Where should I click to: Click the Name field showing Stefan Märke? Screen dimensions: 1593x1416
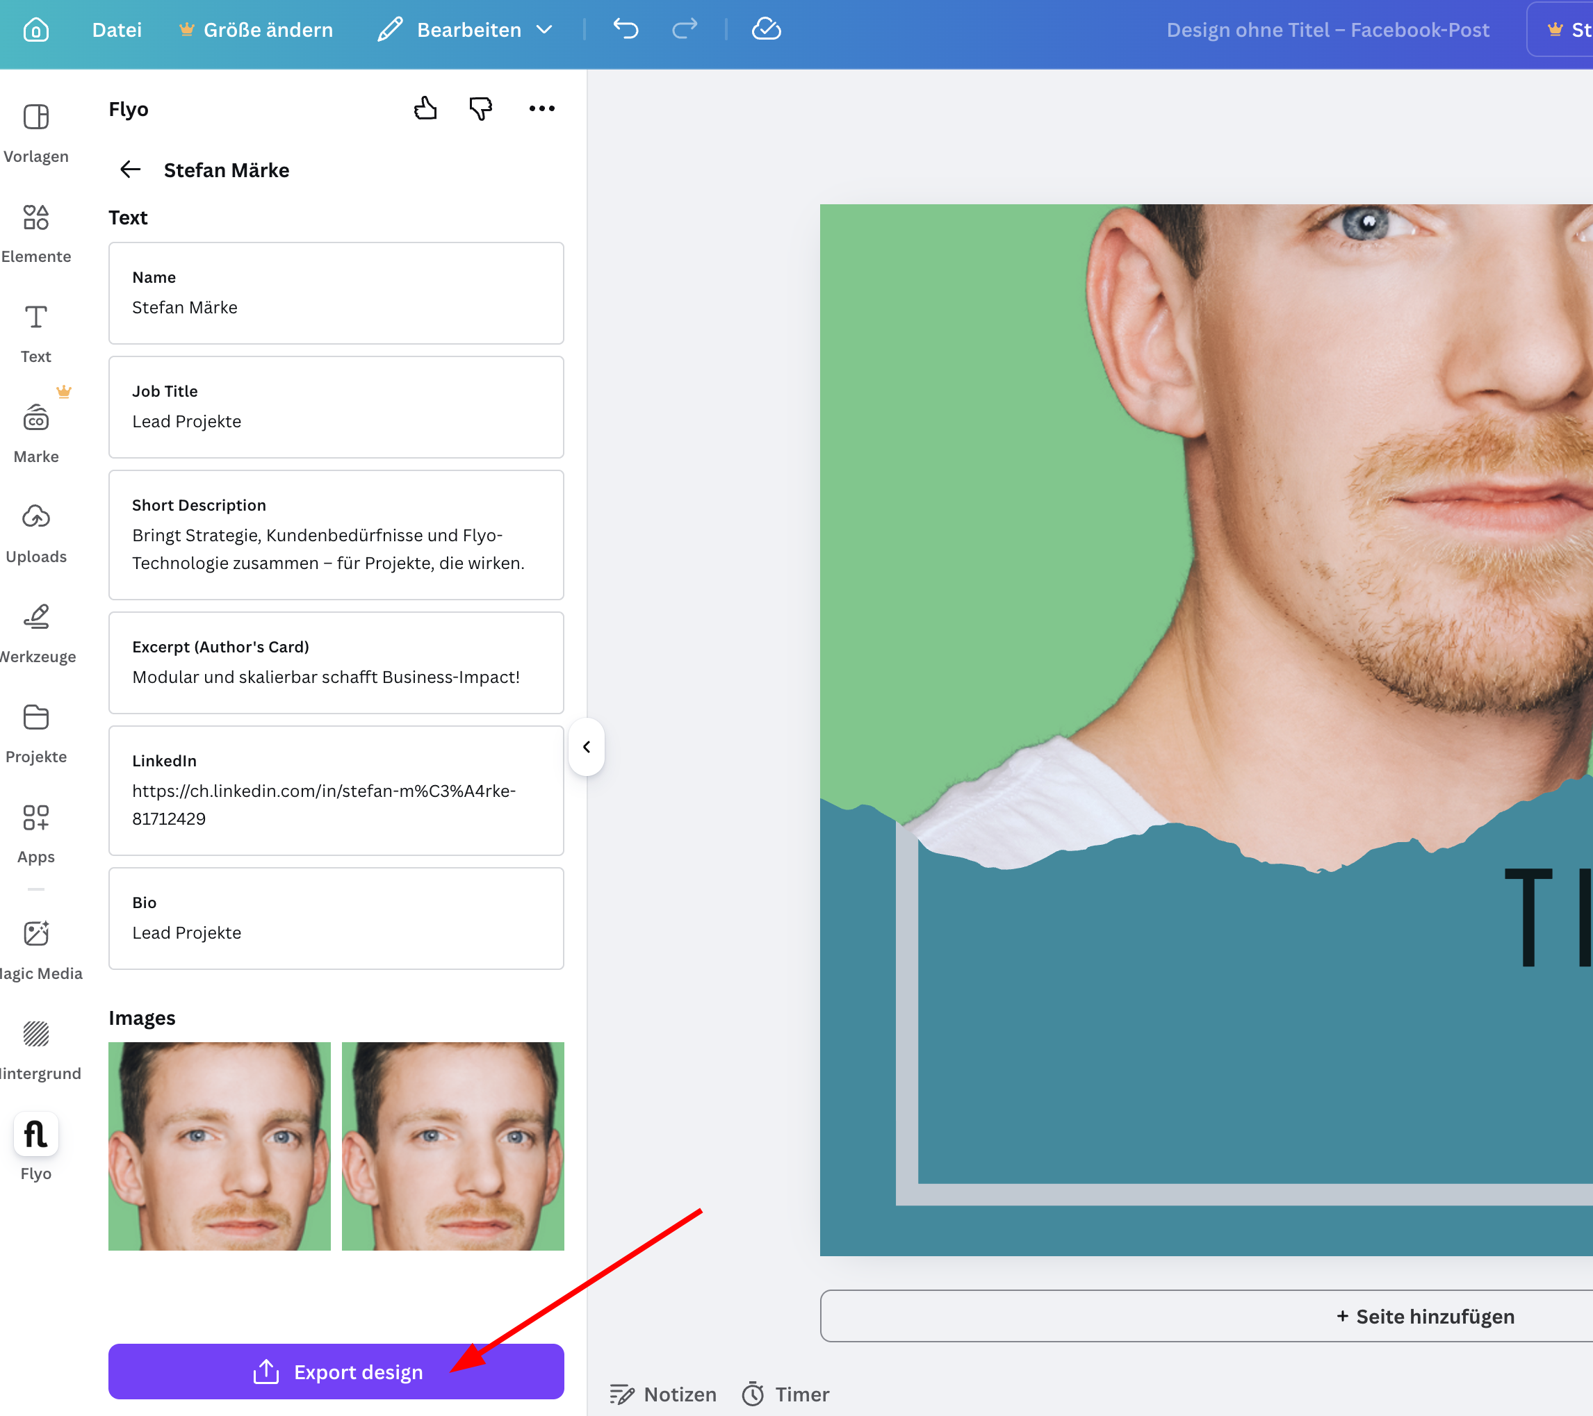click(x=336, y=294)
